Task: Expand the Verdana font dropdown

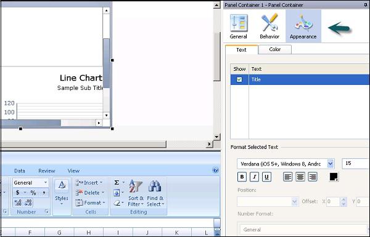Action: [x=331, y=164]
